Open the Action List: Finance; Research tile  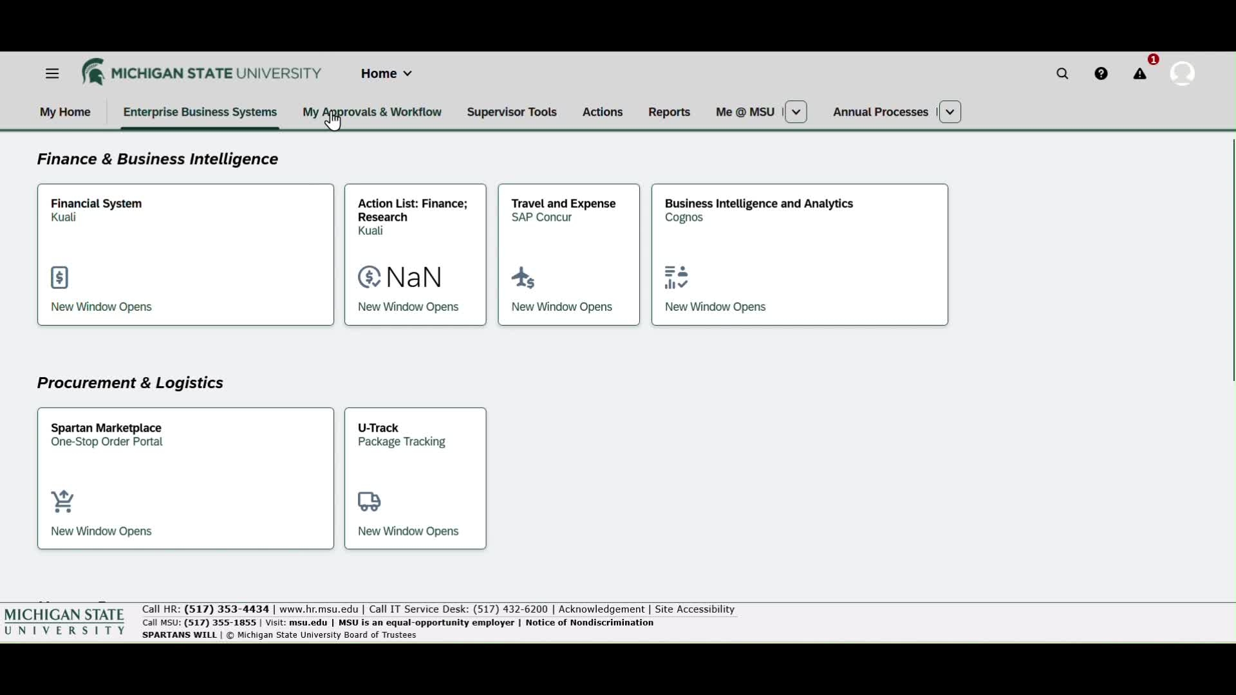[415, 255]
